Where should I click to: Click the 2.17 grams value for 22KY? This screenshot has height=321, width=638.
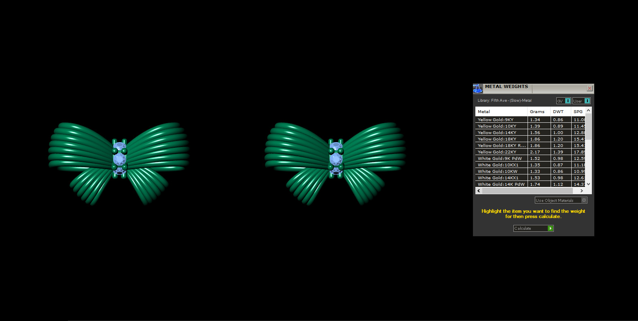(535, 152)
